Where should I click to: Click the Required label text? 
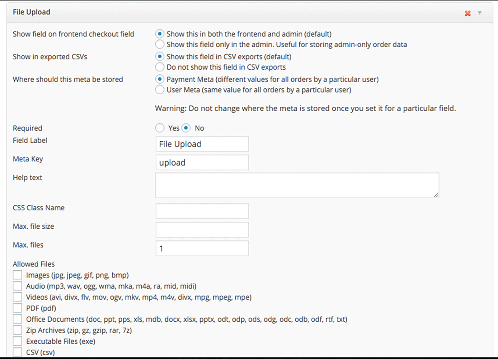[27, 128]
